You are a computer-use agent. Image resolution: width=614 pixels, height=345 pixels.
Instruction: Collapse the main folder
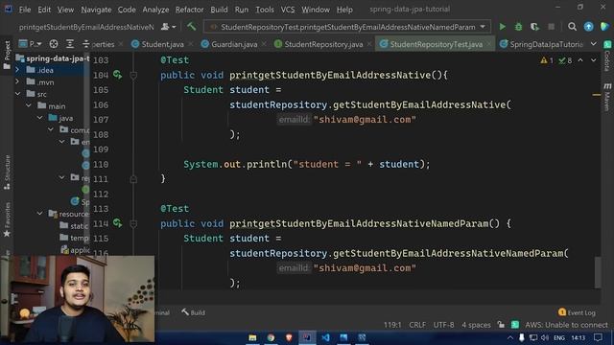pos(29,105)
